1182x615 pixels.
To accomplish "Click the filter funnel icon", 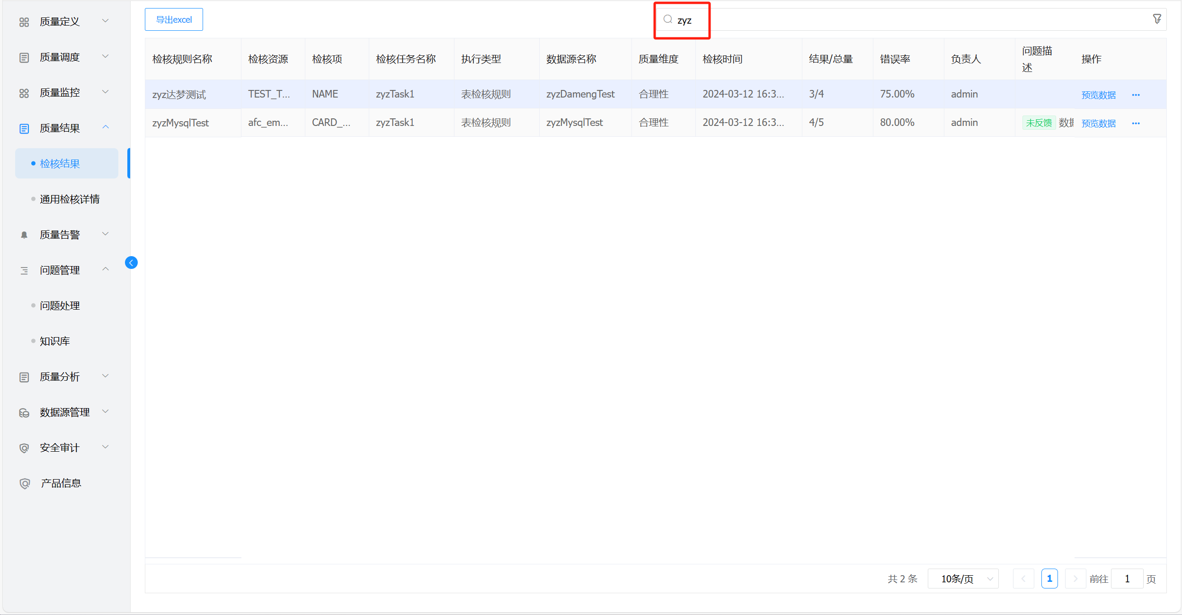I will point(1156,19).
